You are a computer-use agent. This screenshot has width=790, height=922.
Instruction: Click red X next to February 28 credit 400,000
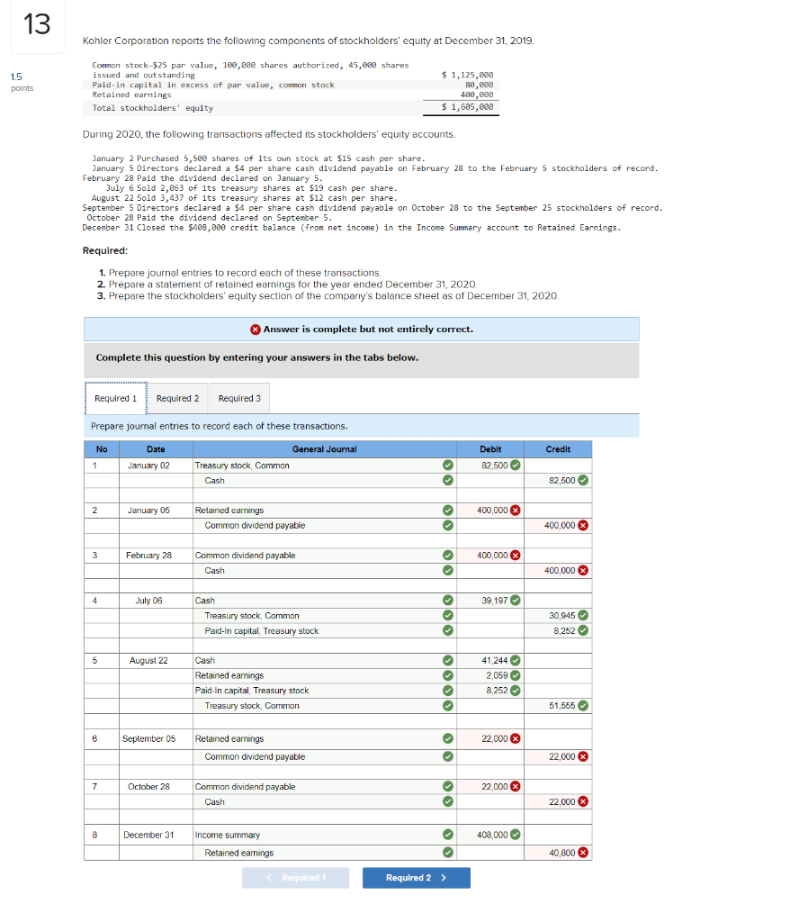pos(583,570)
